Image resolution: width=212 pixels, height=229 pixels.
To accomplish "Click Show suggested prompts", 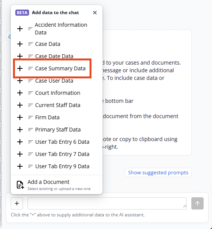I will coord(158,172).
